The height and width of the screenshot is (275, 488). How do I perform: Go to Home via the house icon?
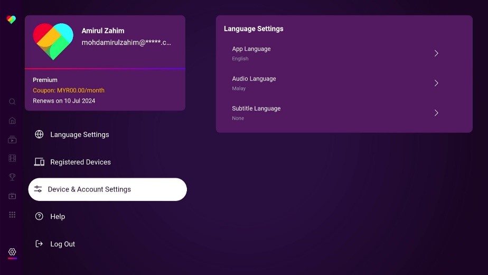coord(12,121)
